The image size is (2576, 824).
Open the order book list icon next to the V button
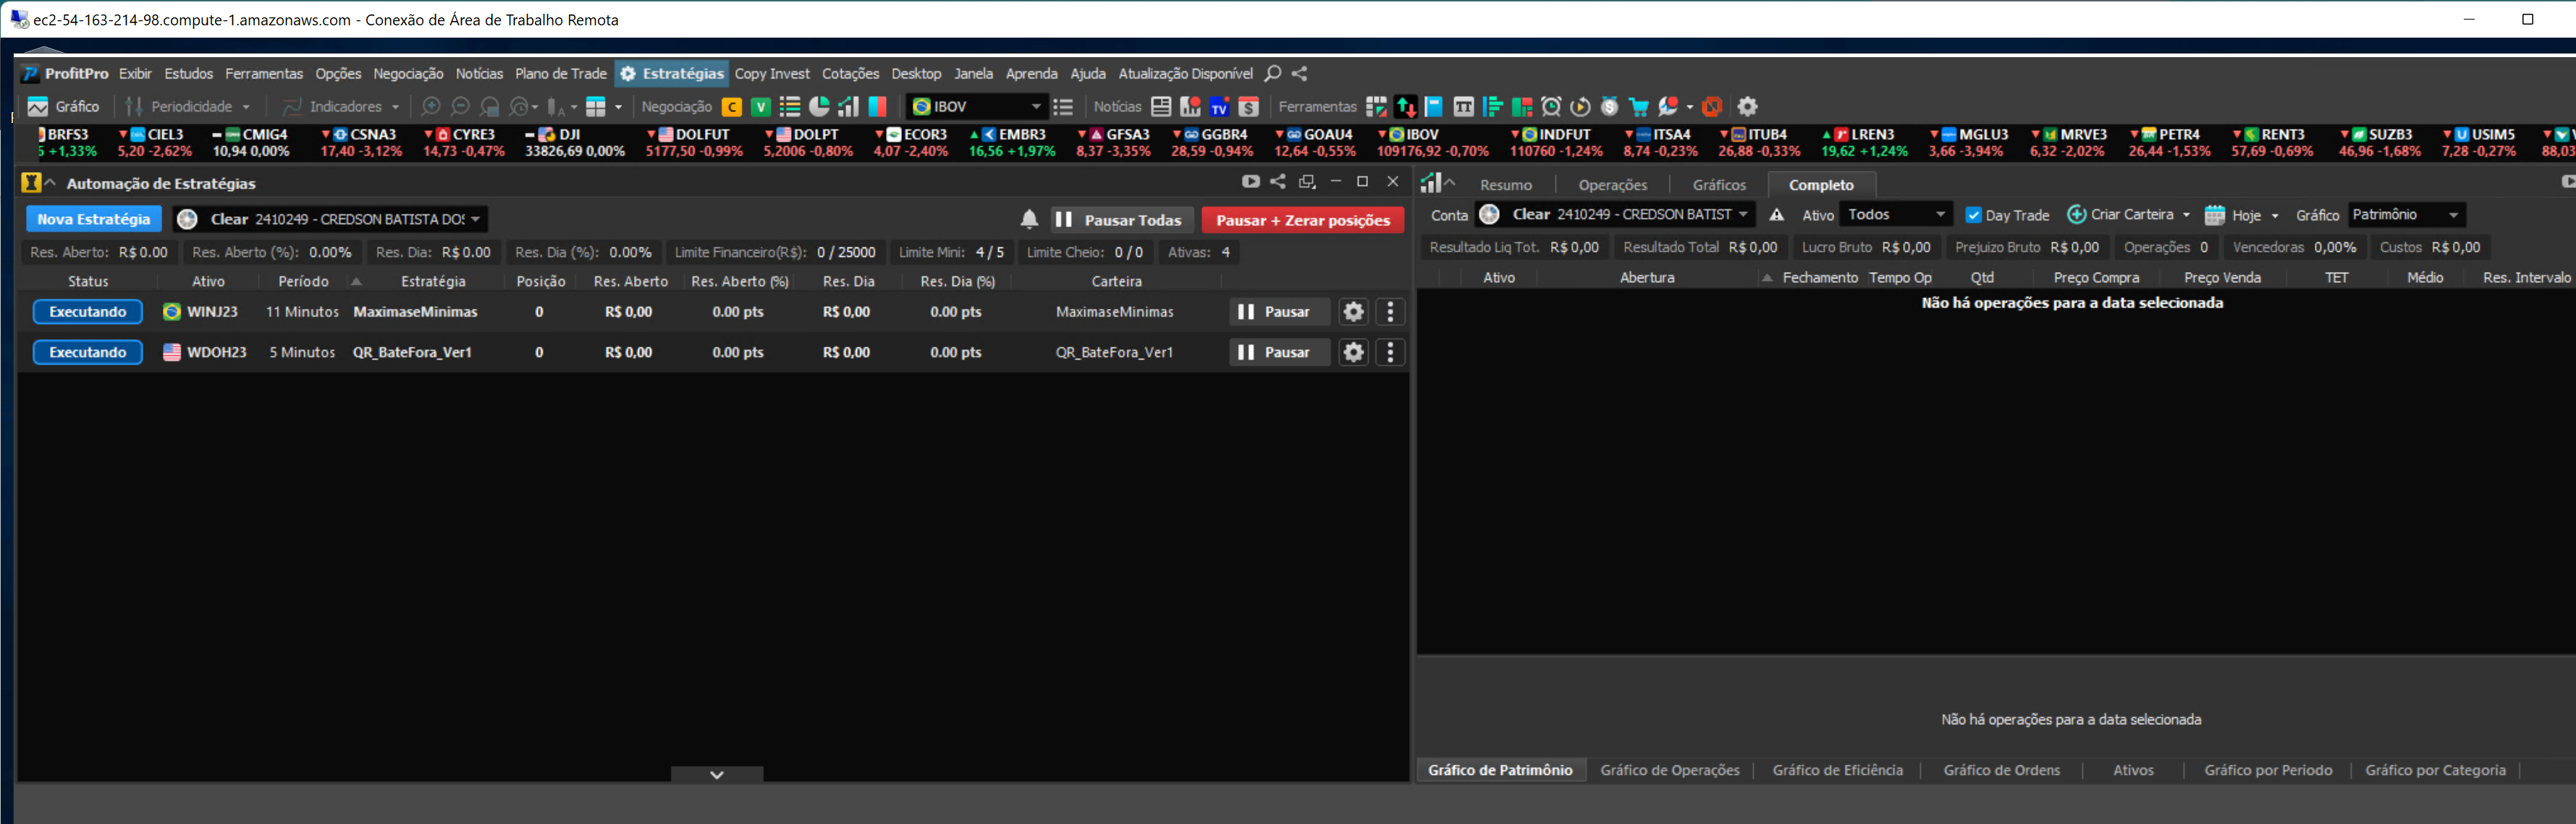click(790, 107)
